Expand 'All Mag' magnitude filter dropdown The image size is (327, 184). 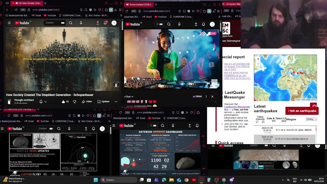311,119
